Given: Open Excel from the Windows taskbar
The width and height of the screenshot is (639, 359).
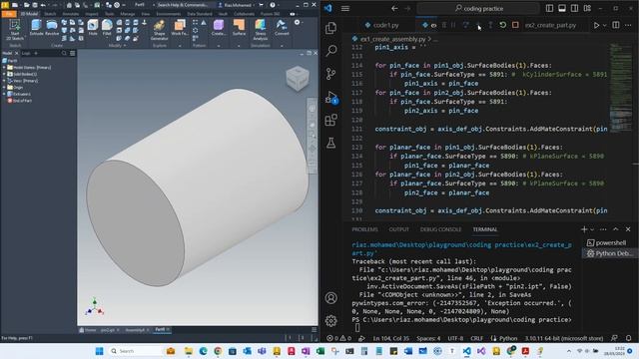Looking at the screenshot, I should tap(320, 351).
